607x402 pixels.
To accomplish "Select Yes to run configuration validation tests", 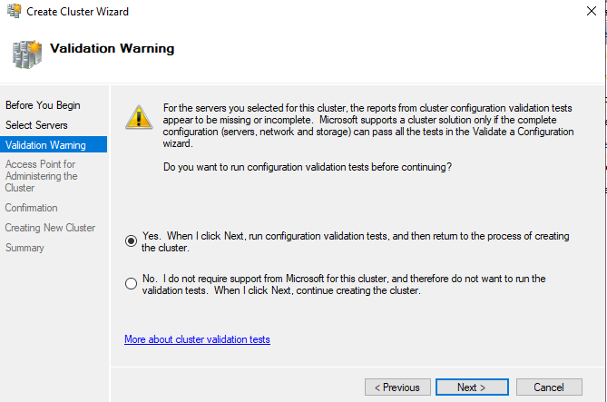I will point(132,241).
